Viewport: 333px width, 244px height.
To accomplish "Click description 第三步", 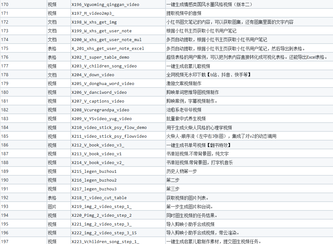I will [173, 189].
